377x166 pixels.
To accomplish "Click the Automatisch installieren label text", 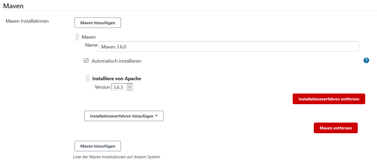I will pyautogui.click(x=116, y=61).
